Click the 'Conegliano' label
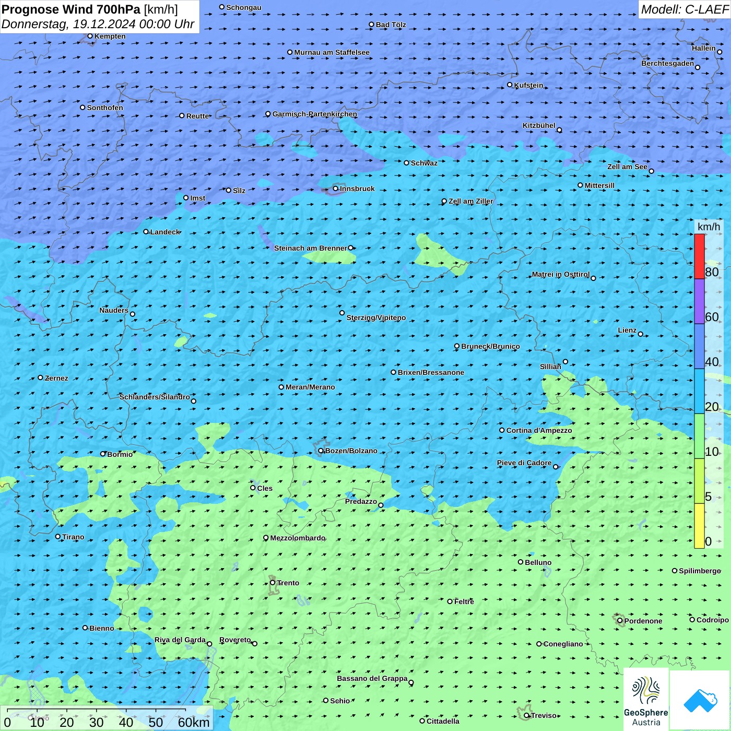 click(563, 644)
